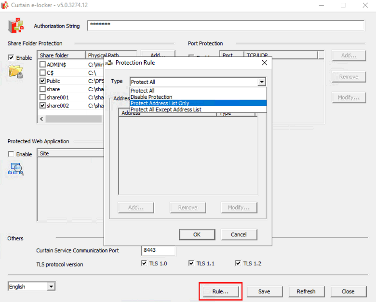Click the shared folder lock icon
Screen dimensions: 376x302
point(16,71)
